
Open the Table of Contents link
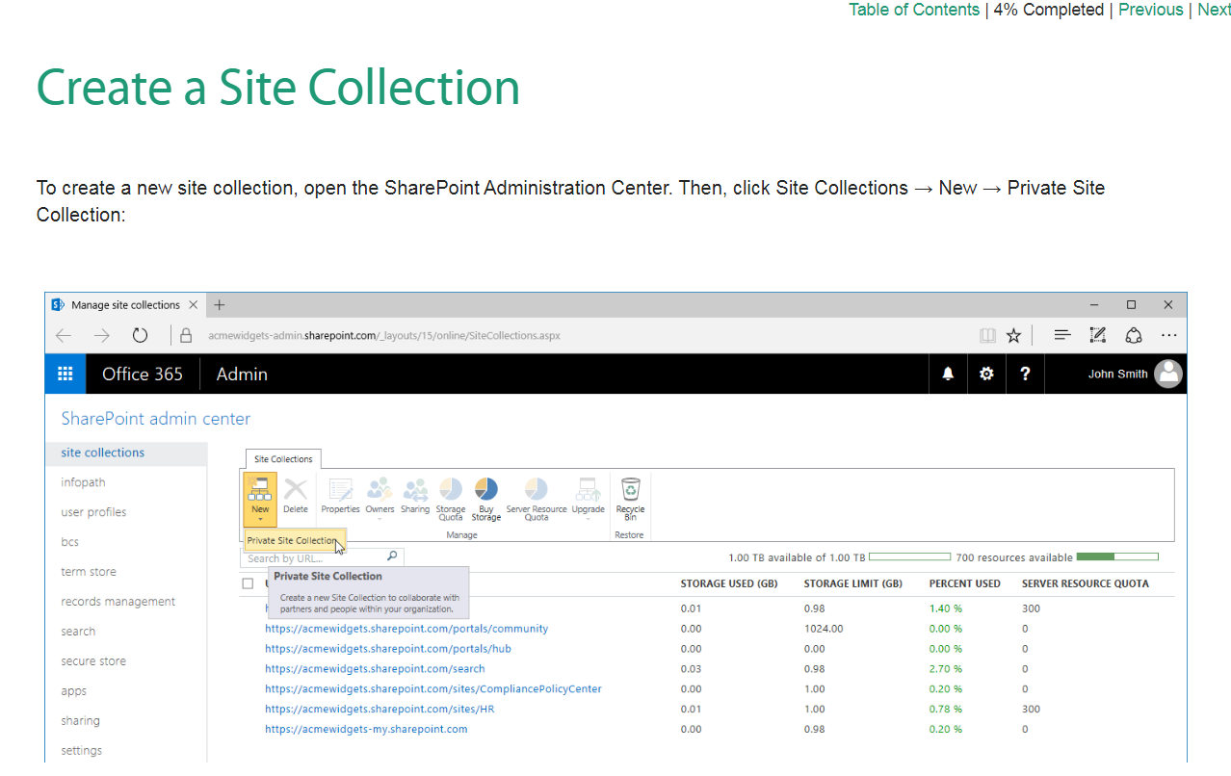click(x=914, y=10)
